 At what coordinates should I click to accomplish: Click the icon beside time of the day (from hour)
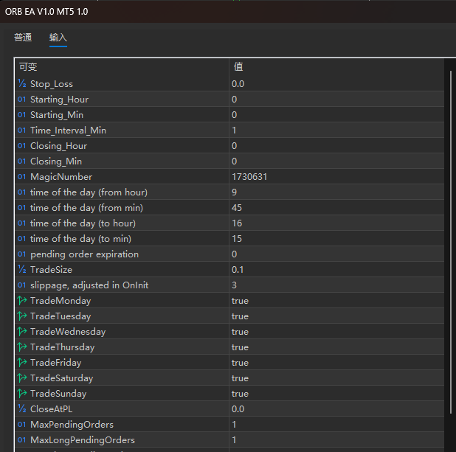(x=22, y=192)
